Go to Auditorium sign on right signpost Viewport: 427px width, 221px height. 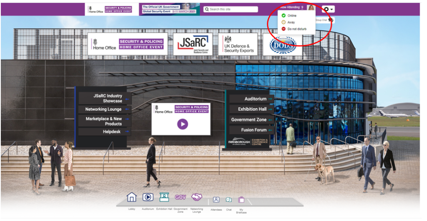point(251,99)
